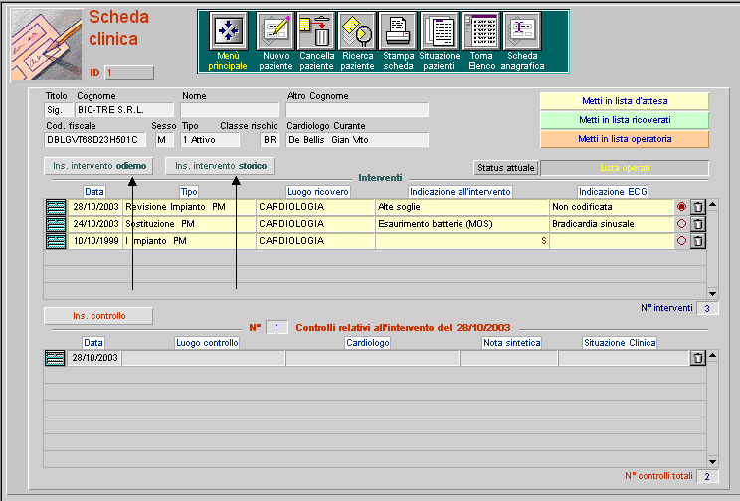The height and width of the screenshot is (501, 740).
Task: Click the Titolo field showing Sig.
Action: tap(59, 110)
